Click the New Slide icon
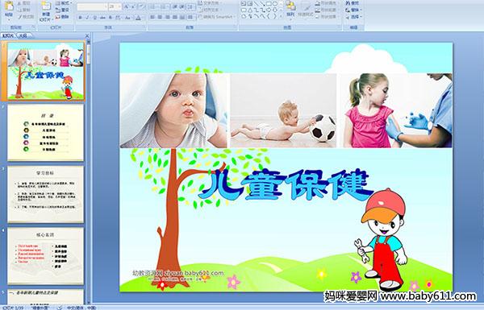This screenshot has height=310, width=484. (46, 10)
